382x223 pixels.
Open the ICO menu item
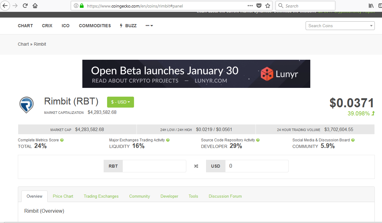66,26
